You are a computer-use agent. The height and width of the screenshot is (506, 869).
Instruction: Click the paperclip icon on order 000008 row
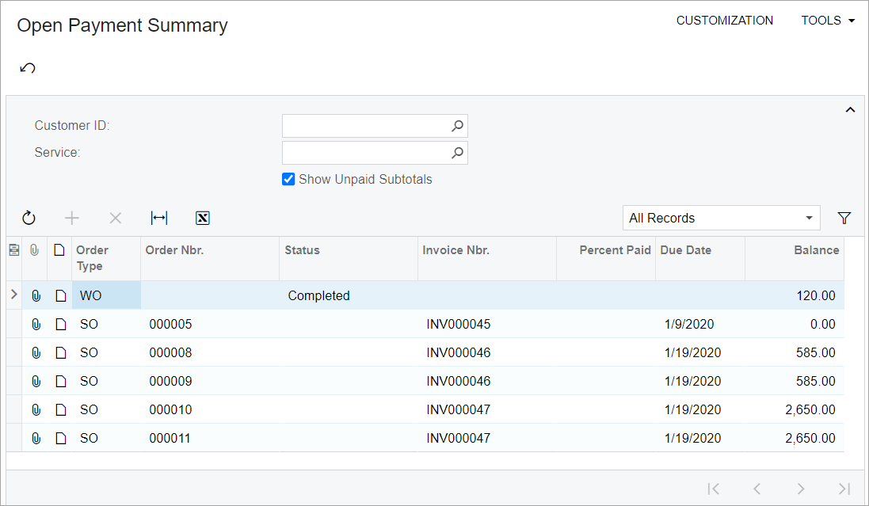[36, 352]
